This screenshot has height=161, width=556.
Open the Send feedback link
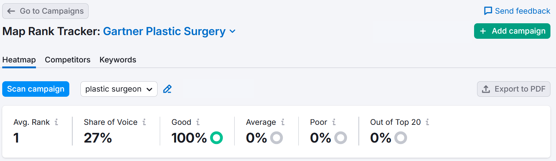[x=517, y=11]
